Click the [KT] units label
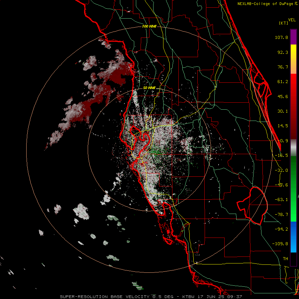Image resolution: width=299 pixels, height=299 pixels. point(284,23)
